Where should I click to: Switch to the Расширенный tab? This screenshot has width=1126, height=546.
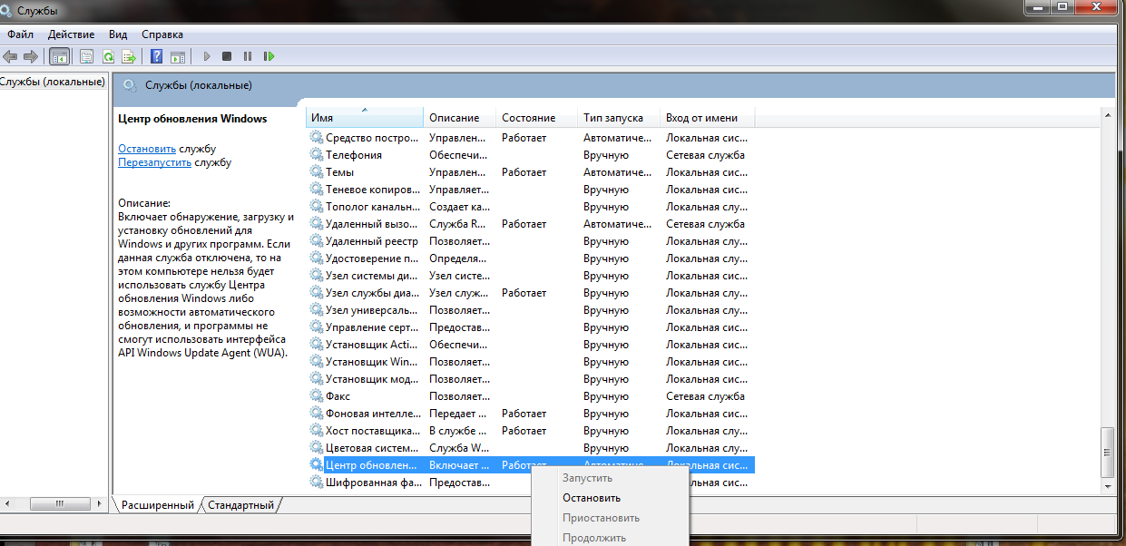[x=157, y=505]
